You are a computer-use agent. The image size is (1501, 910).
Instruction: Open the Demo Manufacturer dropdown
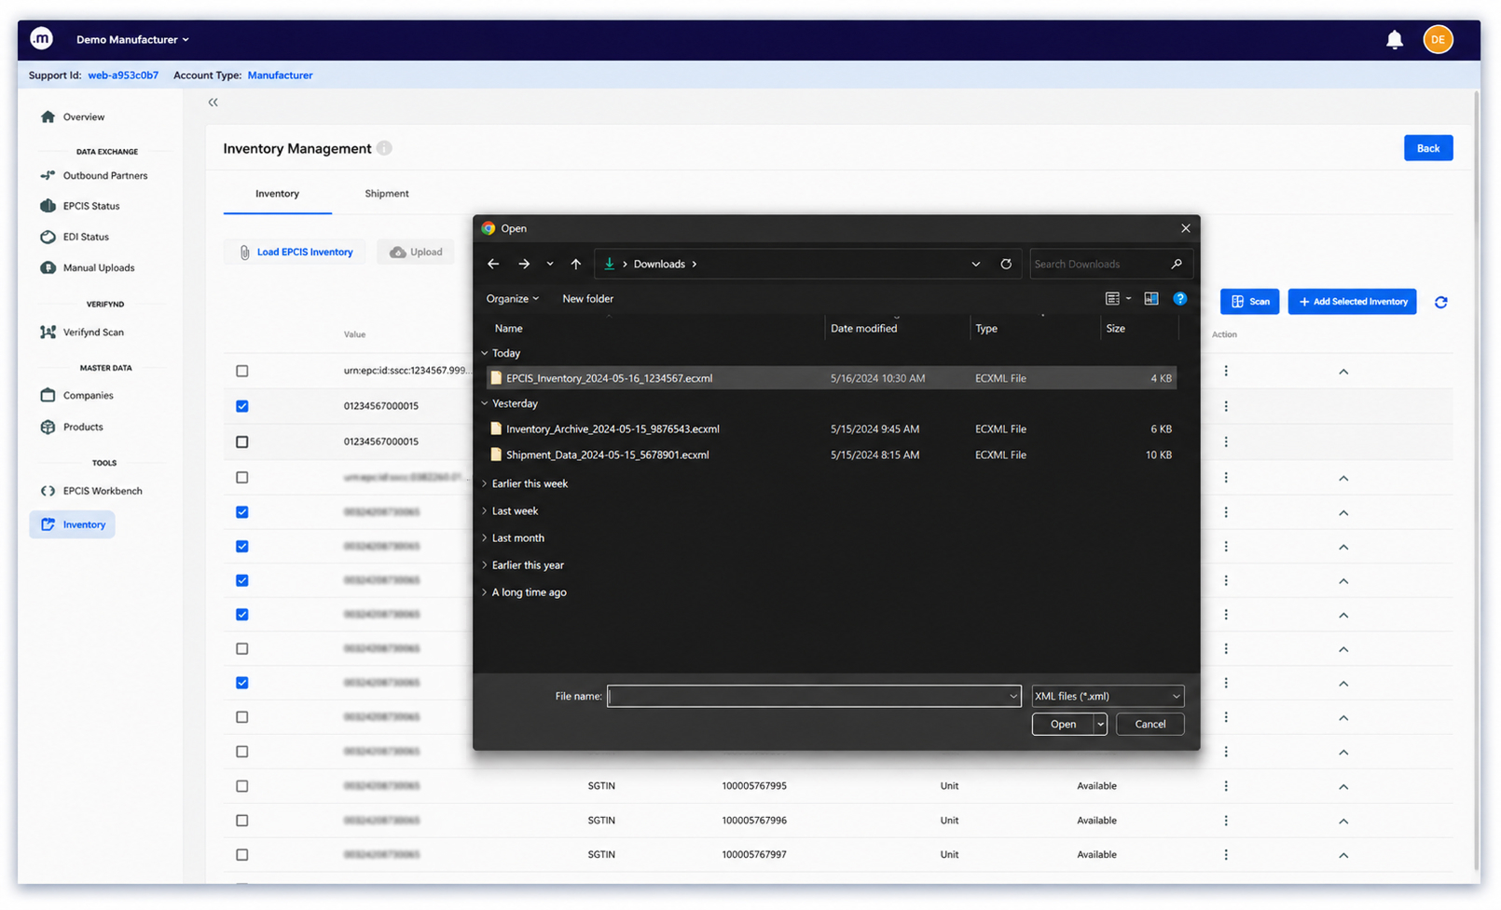point(132,39)
